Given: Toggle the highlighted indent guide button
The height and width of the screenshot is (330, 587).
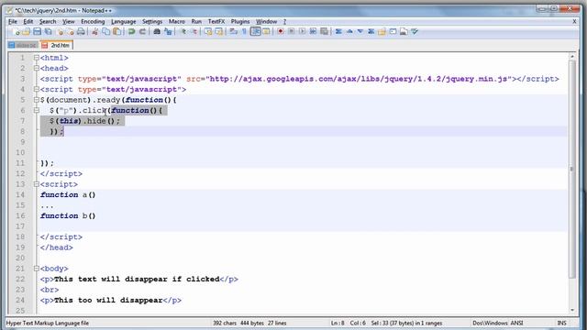Looking at the screenshot, I should pos(255,32).
